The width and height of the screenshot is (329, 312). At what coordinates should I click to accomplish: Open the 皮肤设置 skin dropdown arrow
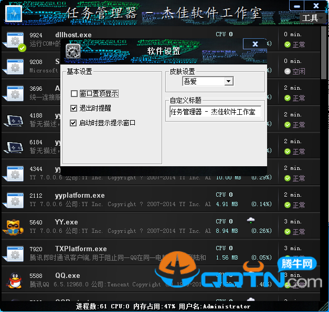click(228, 81)
